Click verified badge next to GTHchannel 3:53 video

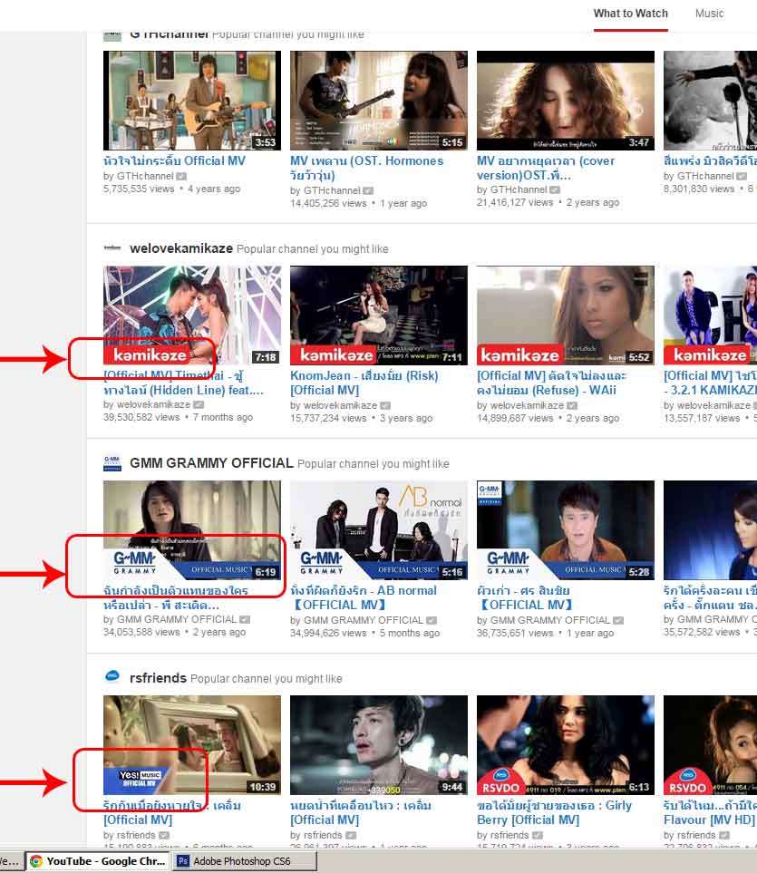click(181, 177)
